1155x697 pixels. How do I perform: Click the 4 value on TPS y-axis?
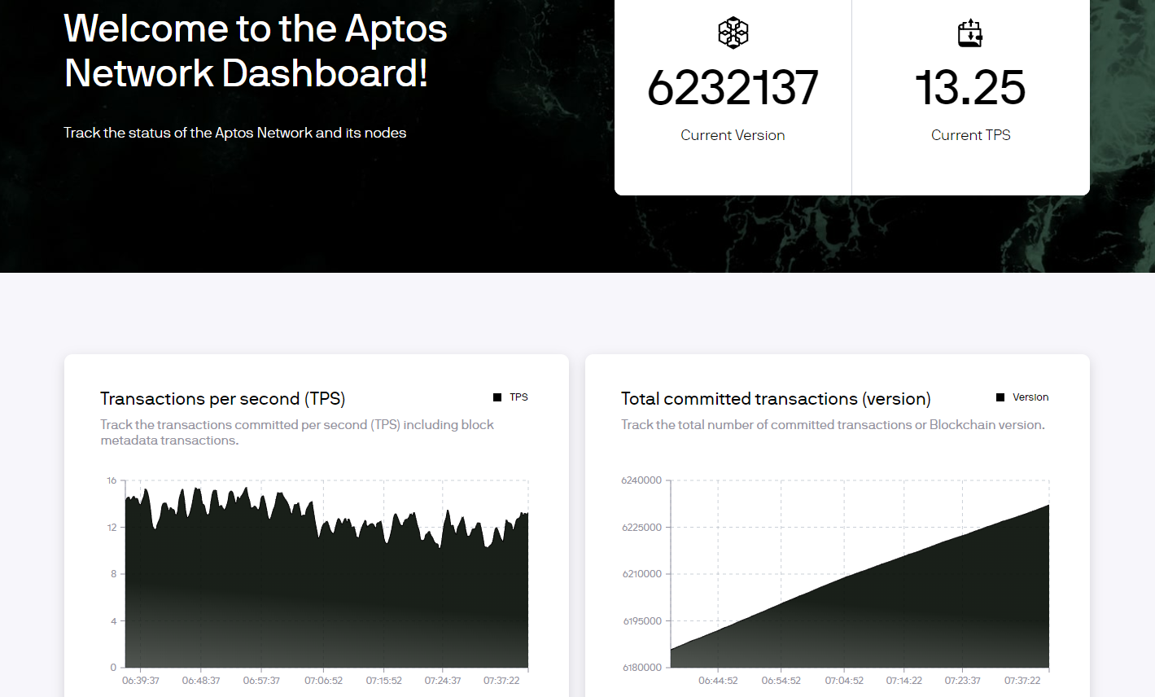tap(114, 621)
